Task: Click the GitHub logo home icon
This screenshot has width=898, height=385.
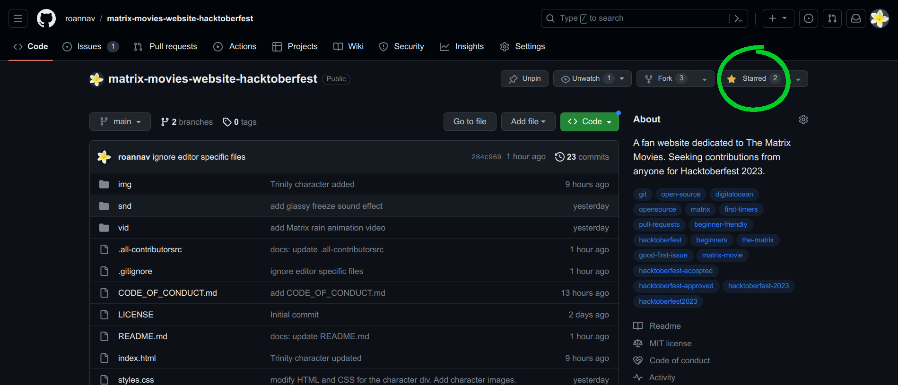Action: (x=46, y=18)
